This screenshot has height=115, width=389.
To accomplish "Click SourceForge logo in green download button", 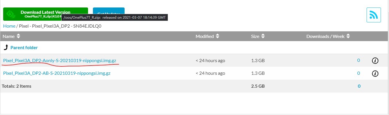I will pos(11,14).
